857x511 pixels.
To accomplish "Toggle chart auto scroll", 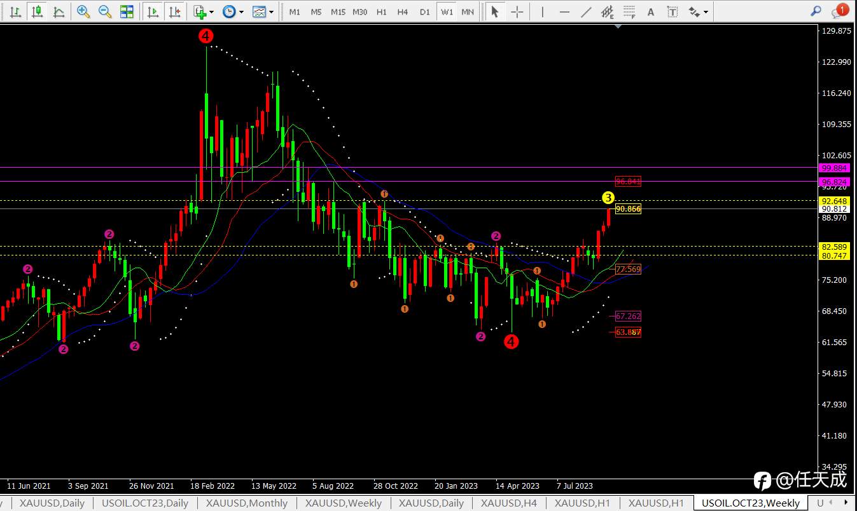I will (153, 11).
